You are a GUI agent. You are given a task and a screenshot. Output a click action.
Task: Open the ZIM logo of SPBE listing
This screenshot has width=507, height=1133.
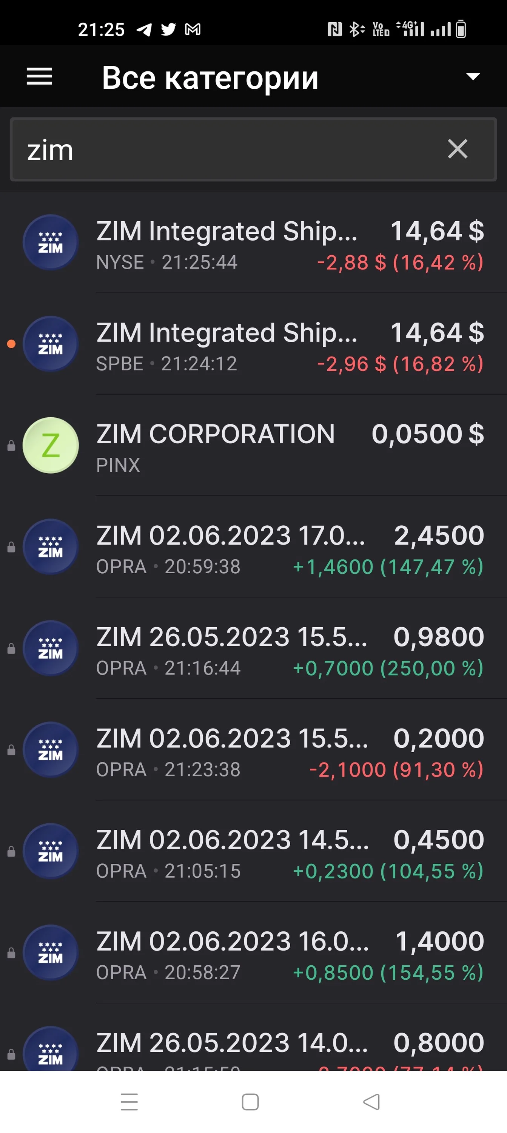[x=51, y=344]
